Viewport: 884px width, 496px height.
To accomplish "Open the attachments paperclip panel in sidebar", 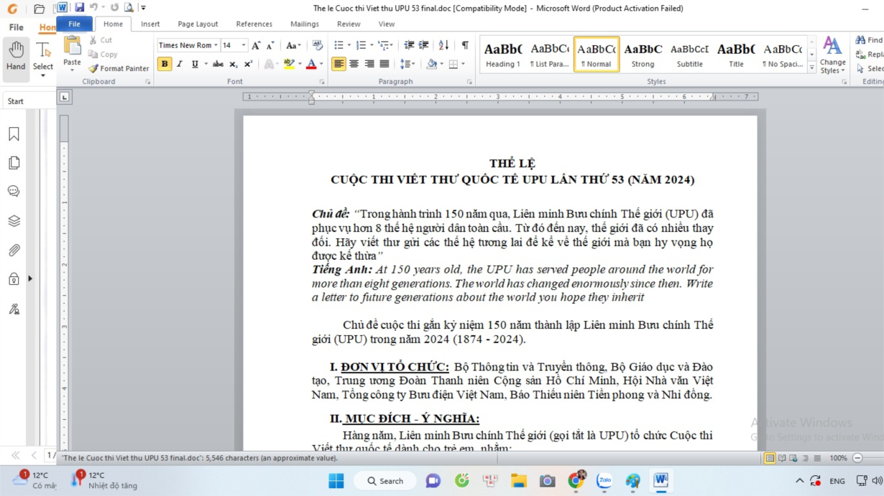I will (14, 251).
